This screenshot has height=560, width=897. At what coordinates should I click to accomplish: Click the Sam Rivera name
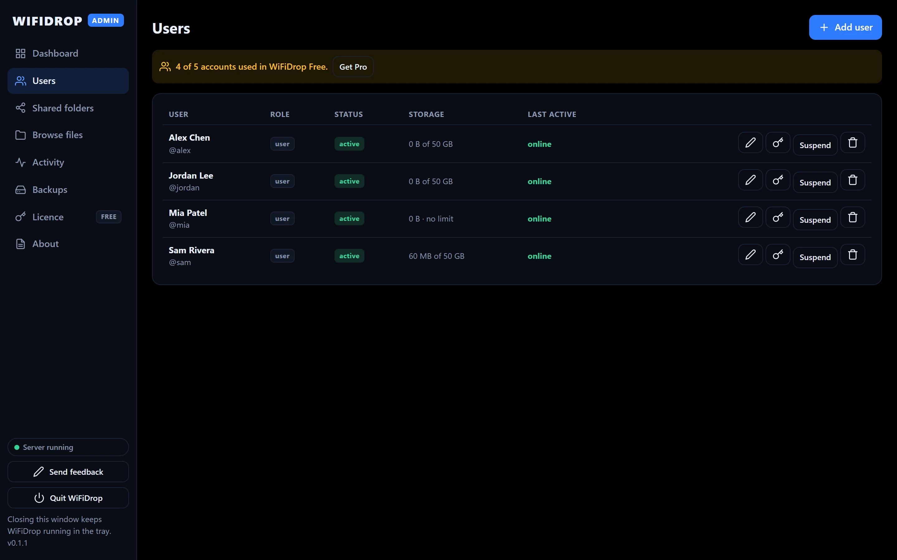(191, 250)
